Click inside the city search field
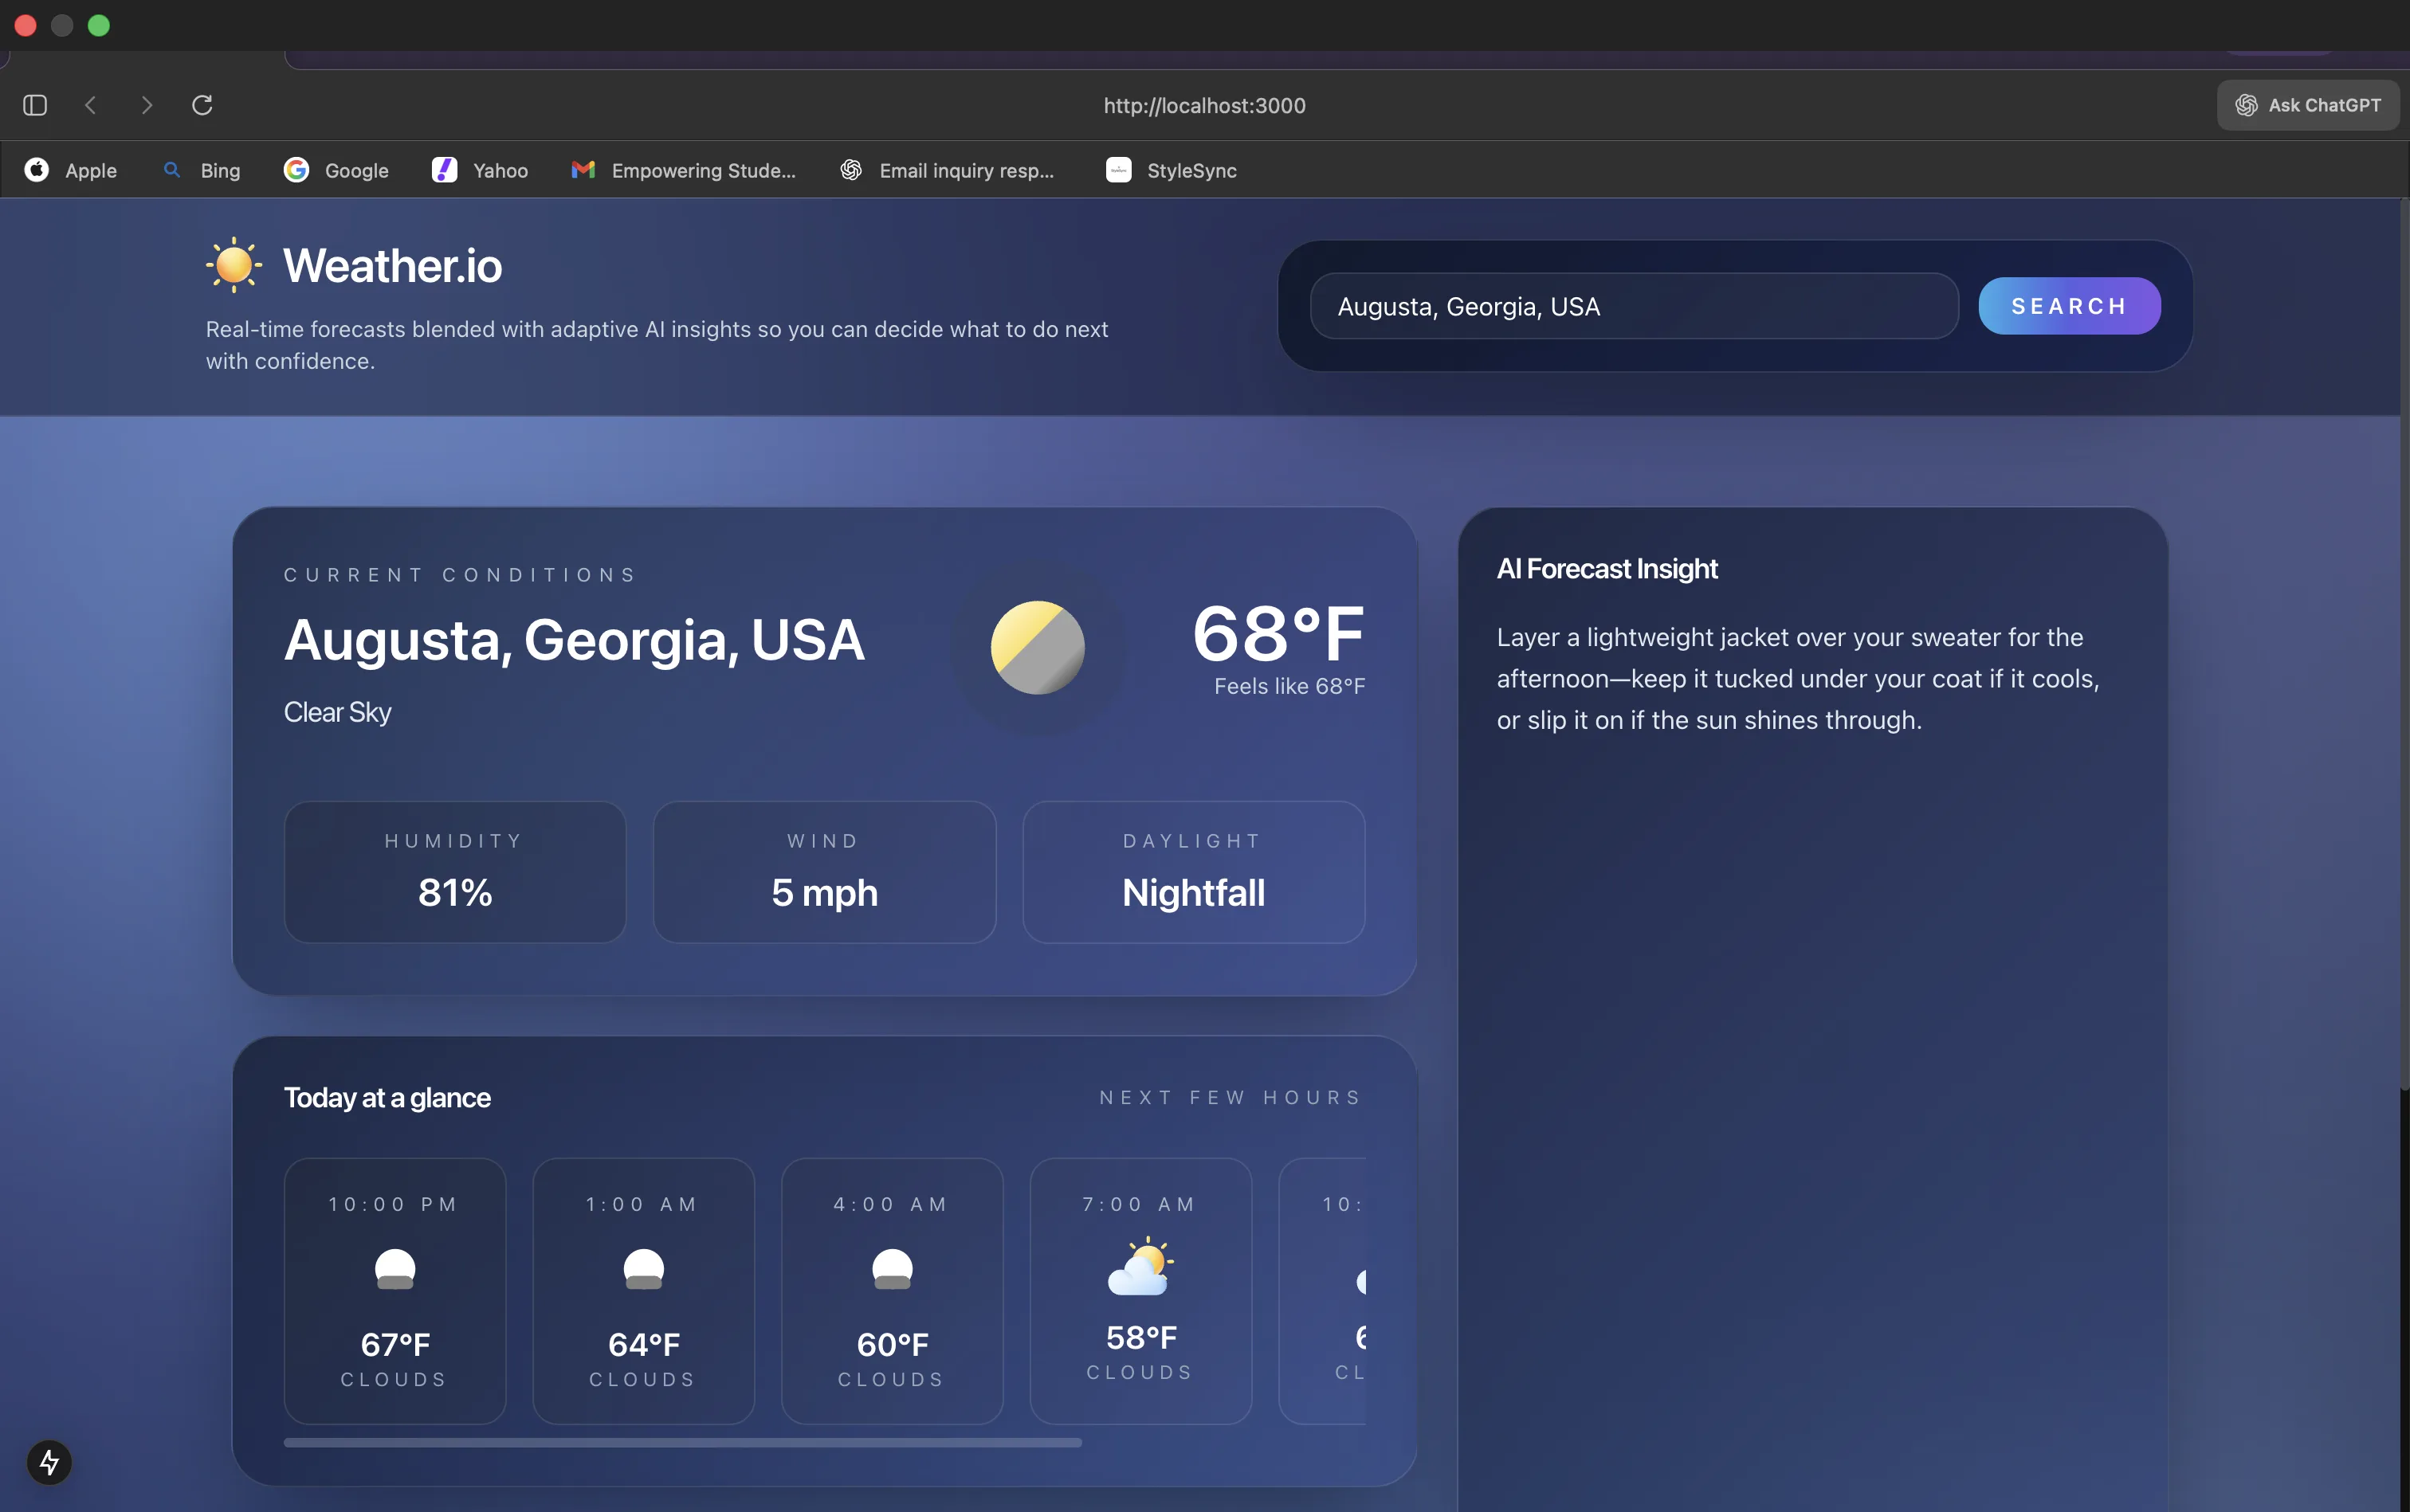2410x1512 pixels. (1631, 305)
